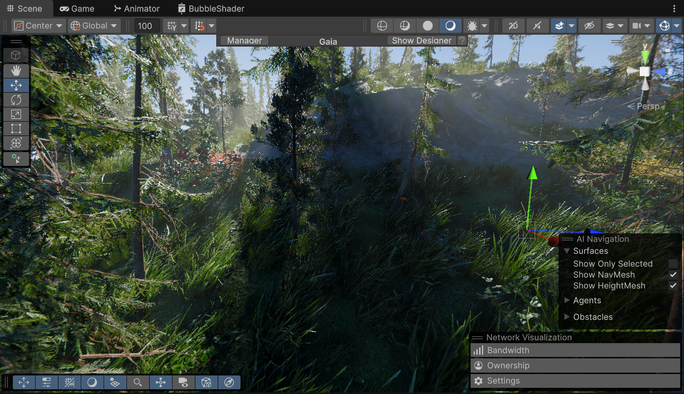Uncheck Show NavMesh under Surfaces

point(673,274)
